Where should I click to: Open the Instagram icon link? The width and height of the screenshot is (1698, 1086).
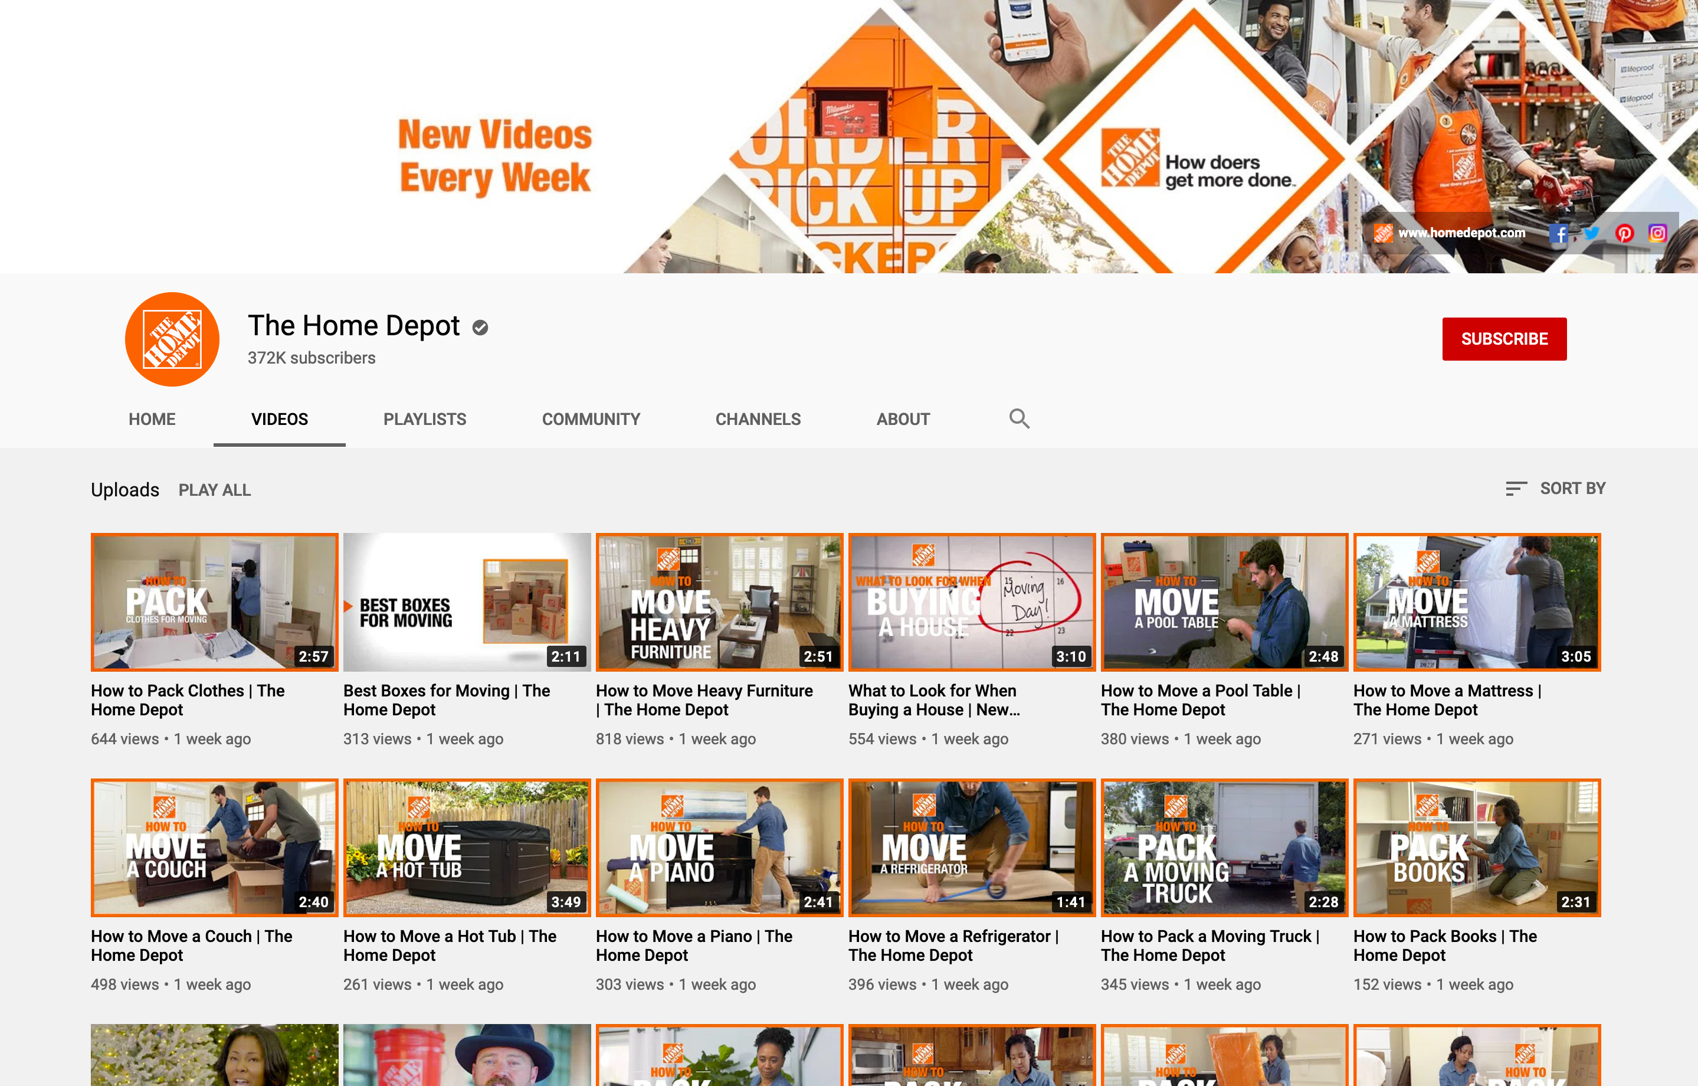tap(1658, 233)
